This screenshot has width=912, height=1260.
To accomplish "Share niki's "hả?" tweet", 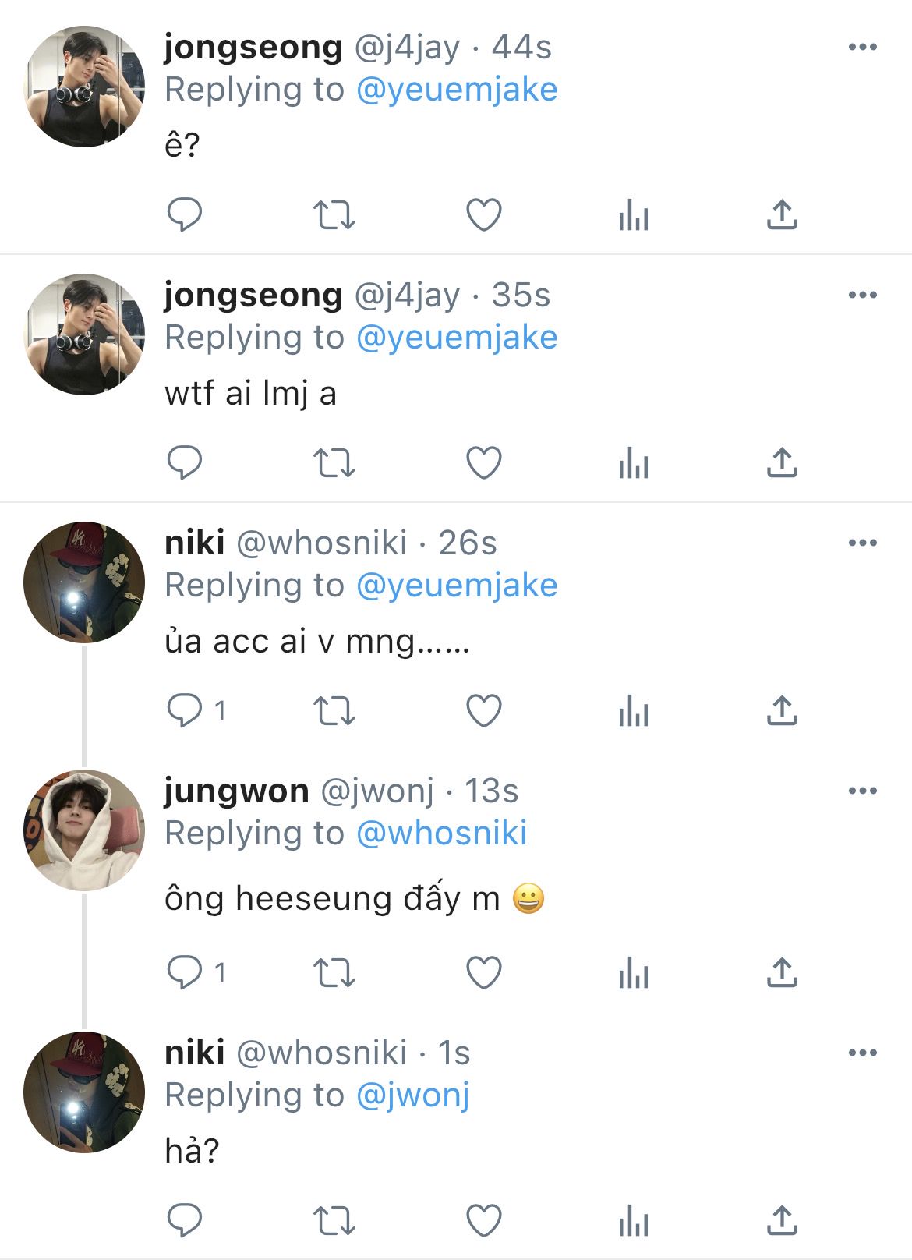I will pyautogui.click(x=782, y=1220).
